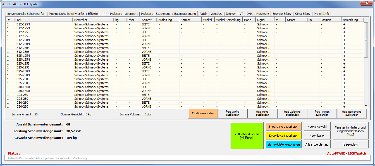
Task: Open the Multicore - Übersicht tab
Action: 124,14
